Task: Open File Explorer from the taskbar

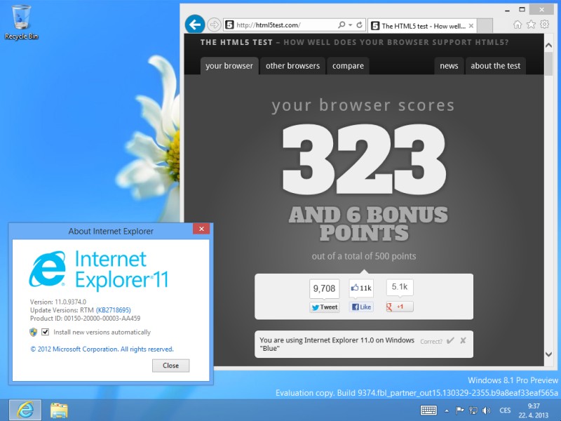Action: [x=59, y=410]
